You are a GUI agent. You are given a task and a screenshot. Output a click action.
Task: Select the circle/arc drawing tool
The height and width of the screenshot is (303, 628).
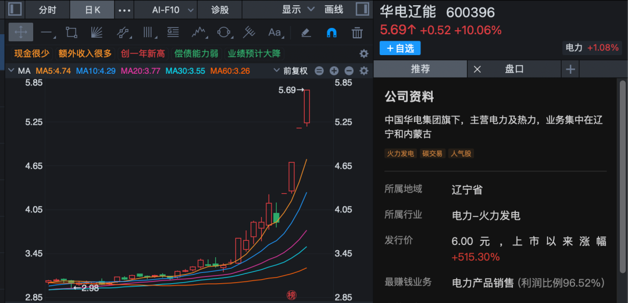click(x=223, y=33)
